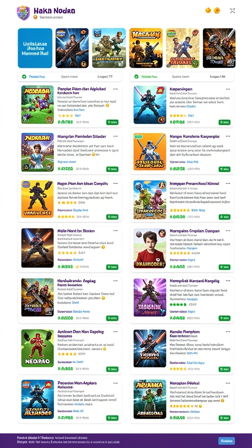Click green circle icon in right tab bar
252x448 pixels.
coord(136,77)
